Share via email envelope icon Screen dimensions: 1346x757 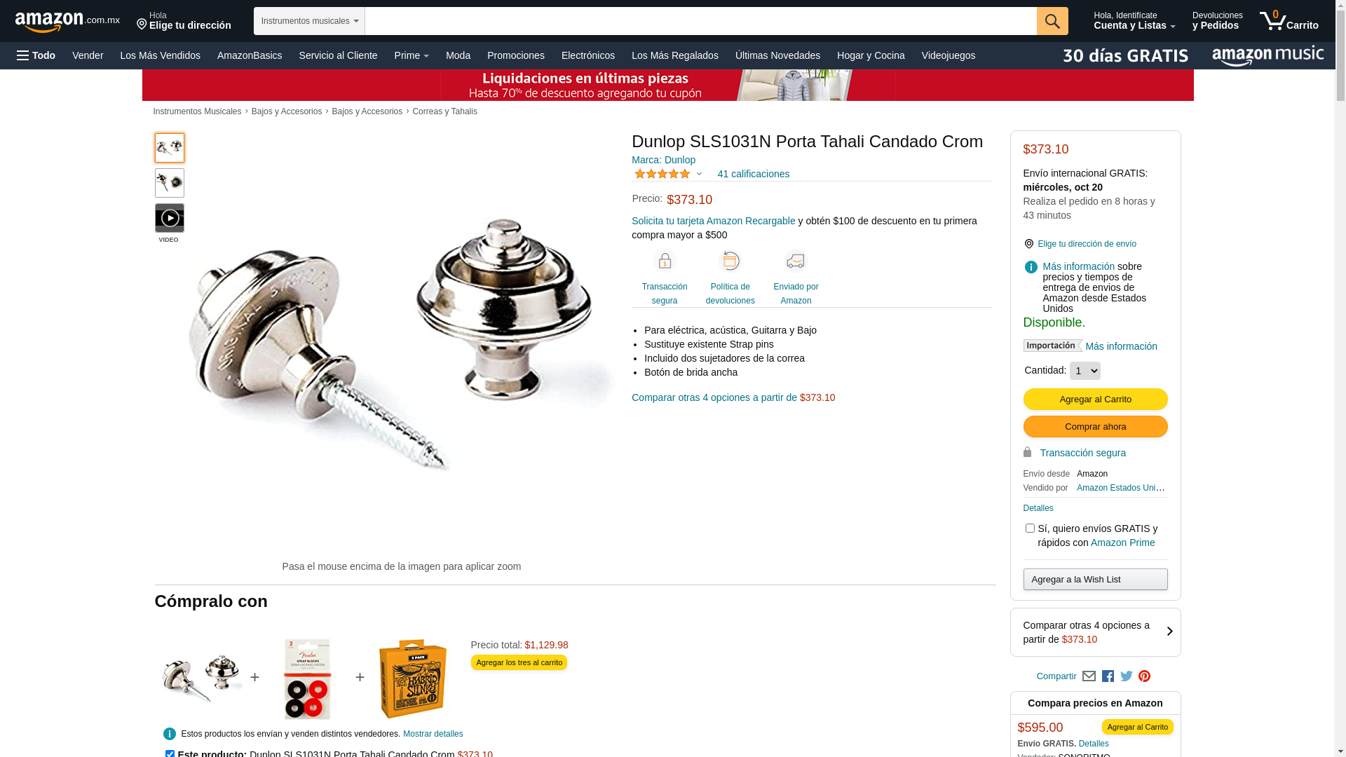tap(1089, 676)
